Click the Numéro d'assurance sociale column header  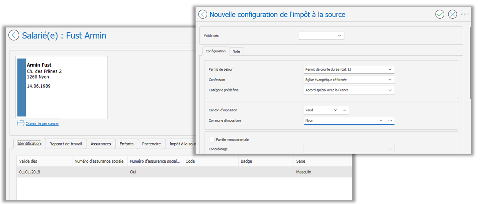[x=100, y=161]
